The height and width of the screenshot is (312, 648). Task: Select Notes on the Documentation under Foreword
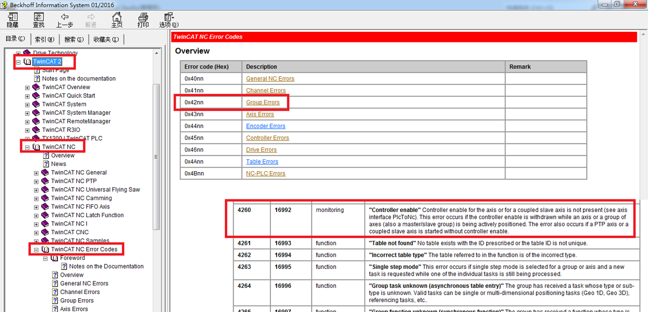click(x=107, y=266)
